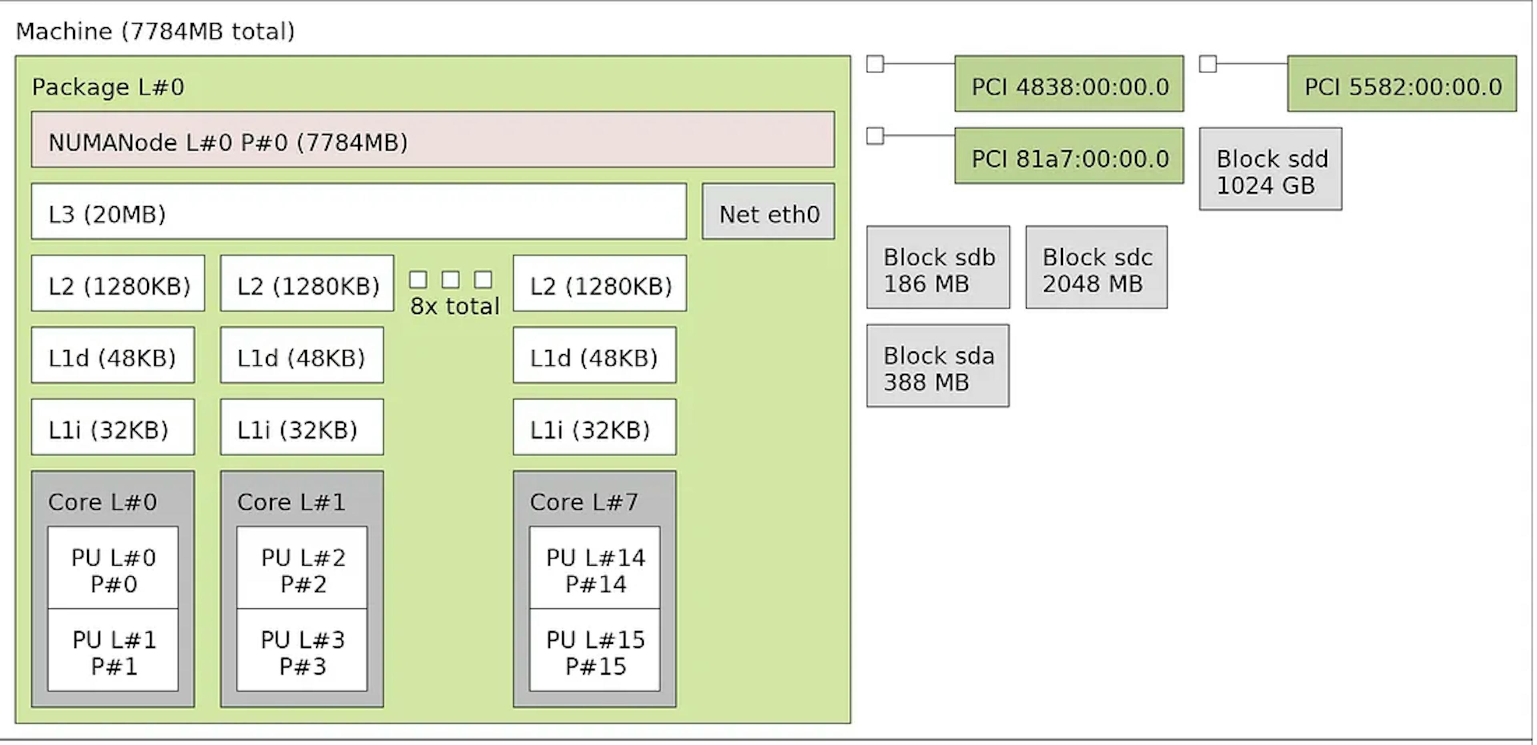Image resolution: width=1537 pixels, height=745 pixels.
Task: Click the Block sdd 1024 GB box
Action: tap(1270, 169)
